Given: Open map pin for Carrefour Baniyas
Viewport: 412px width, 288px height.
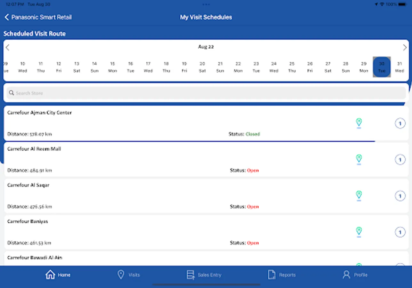Looking at the screenshot, I should tap(359, 232).
